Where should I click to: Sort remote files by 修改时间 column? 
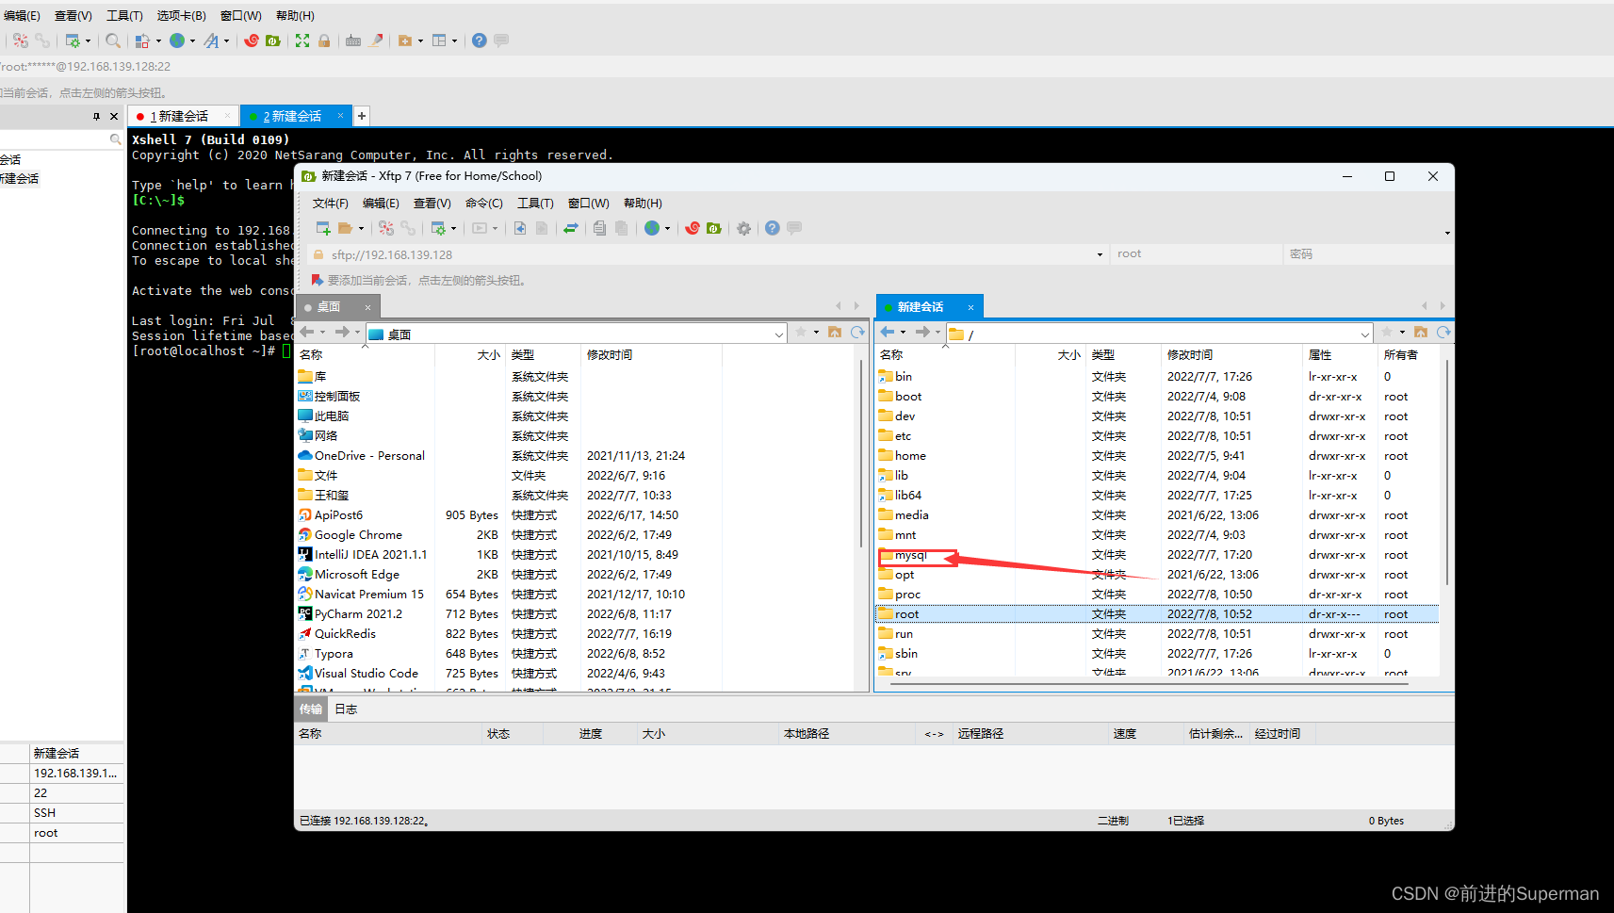coord(1231,355)
